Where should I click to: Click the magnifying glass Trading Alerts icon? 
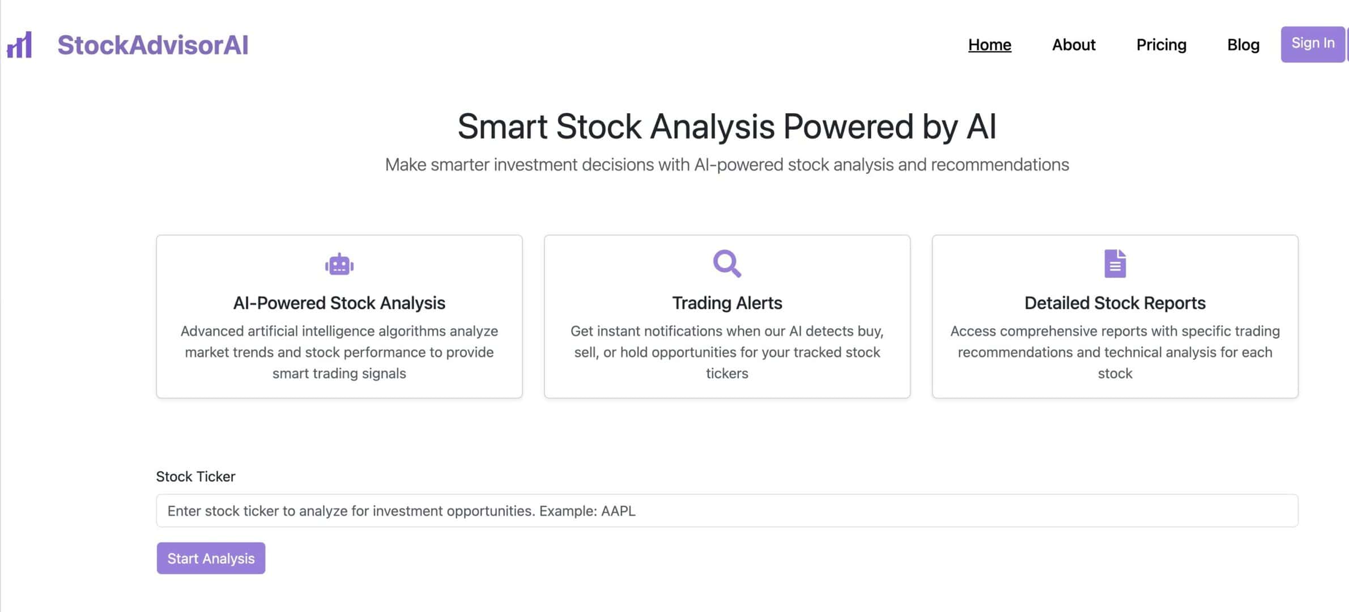coord(727,263)
